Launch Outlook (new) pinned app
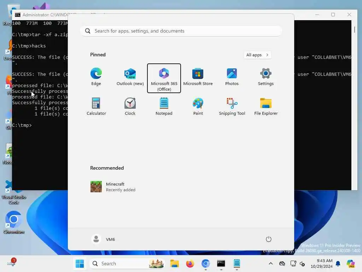362x272 pixels. (x=130, y=78)
